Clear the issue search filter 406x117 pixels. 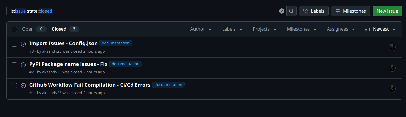click(282, 11)
